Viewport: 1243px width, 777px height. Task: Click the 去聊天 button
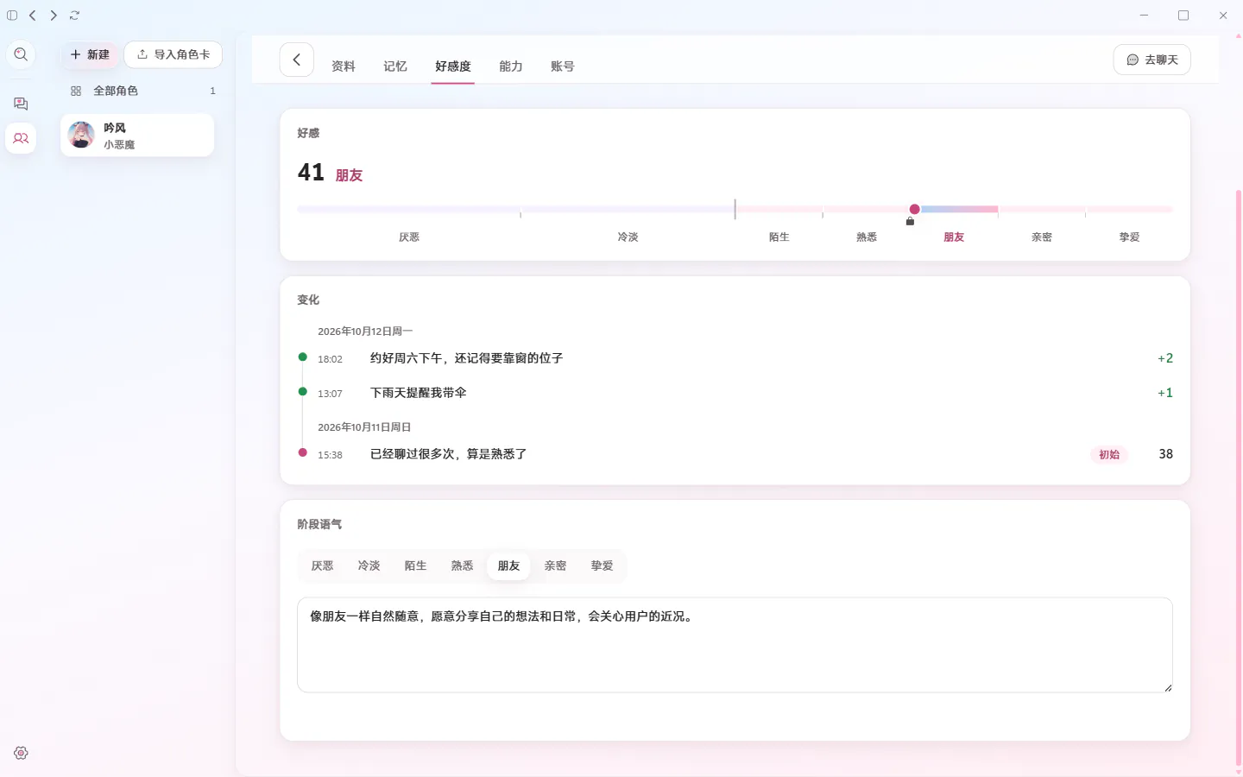coord(1152,60)
